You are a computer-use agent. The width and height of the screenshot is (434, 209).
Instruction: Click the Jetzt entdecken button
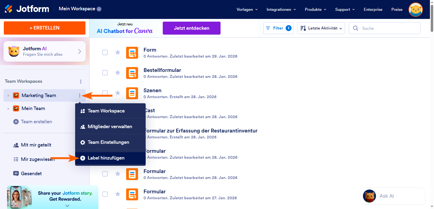click(x=192, y=28)
